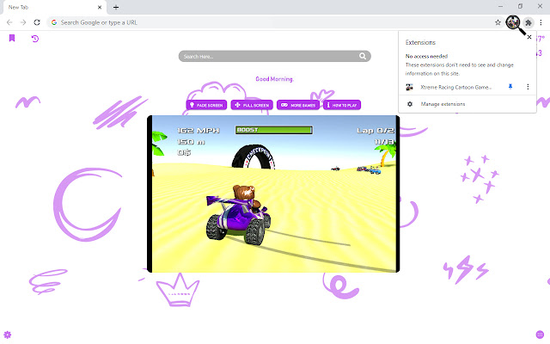Click the Full Screen button
Viewport: 550px width, 344px height.
point(252,105)
